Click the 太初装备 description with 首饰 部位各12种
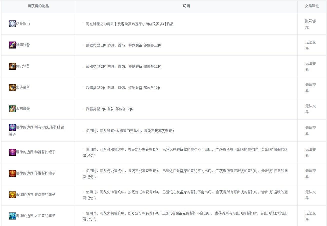This screenshot has width=327, height=226. (x=110, y=109)
